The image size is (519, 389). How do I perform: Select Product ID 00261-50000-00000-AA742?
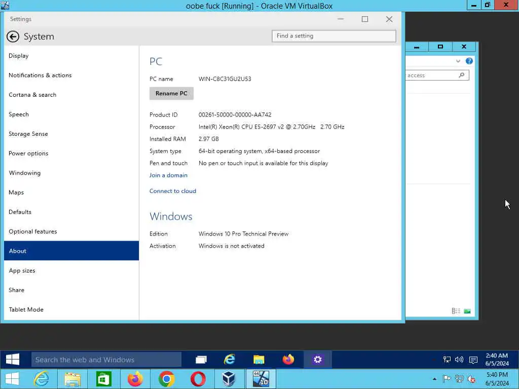(x=235, y=115)
